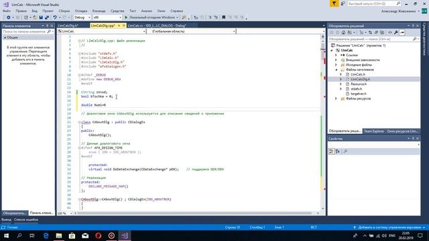Viewport: 429px width, 241px height.
Task: Open the Сборка menu
Action: click(64, 11)
